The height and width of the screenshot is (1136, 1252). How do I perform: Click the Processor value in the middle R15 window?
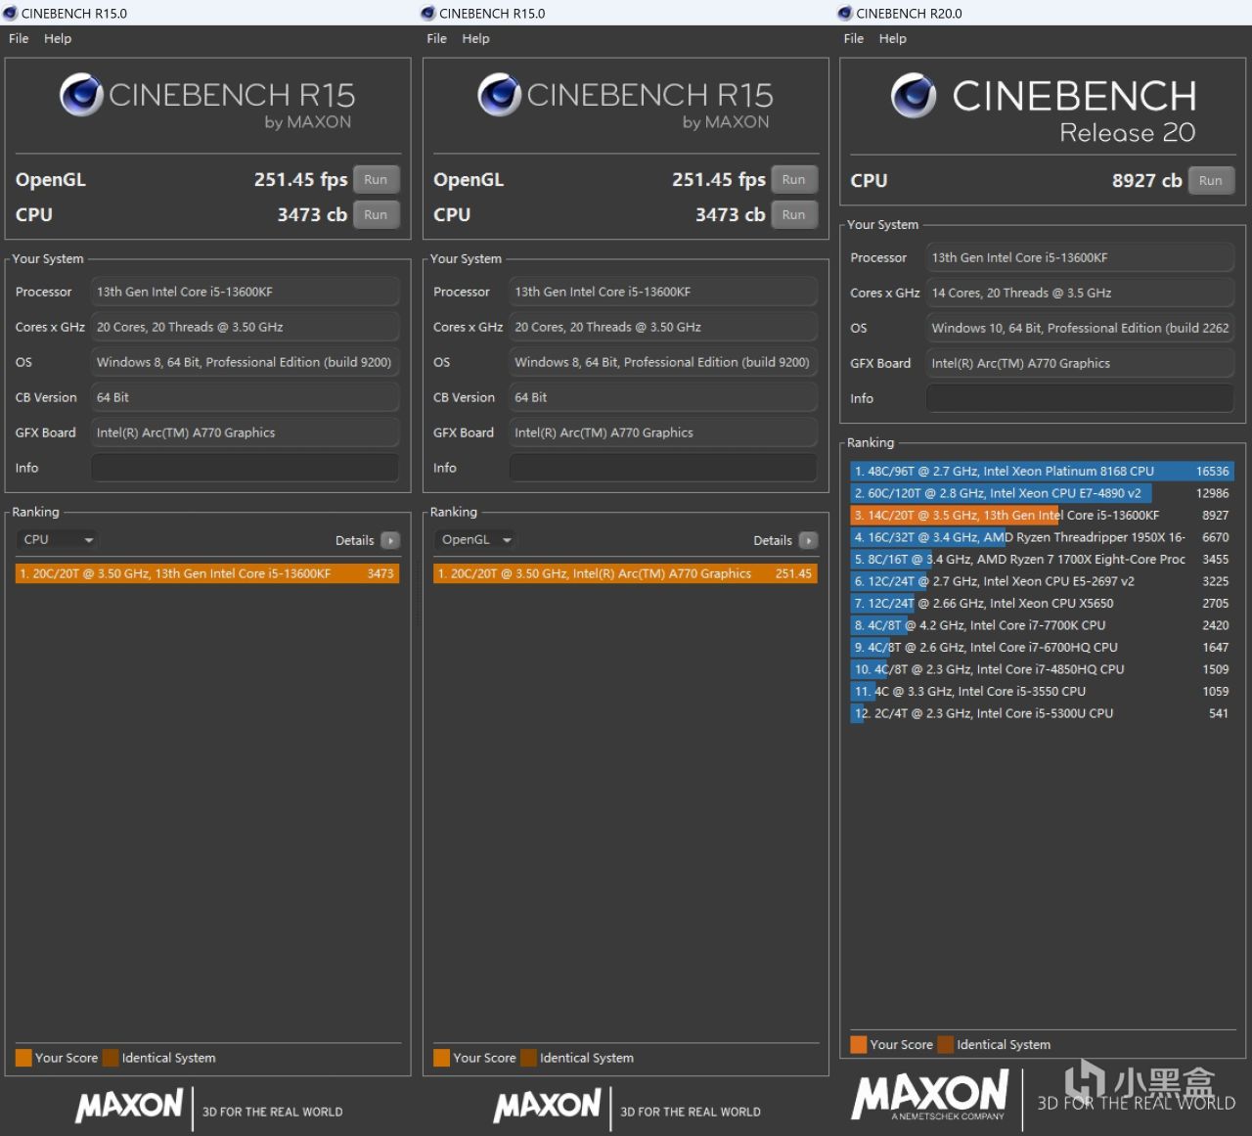[663, 292]
